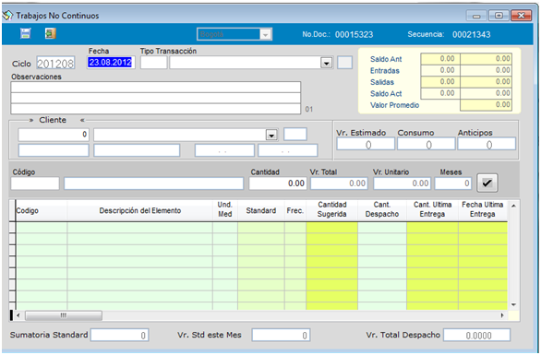Click the Anticipos field
Image resolution: width=541 pixels, height=355 pixels.
tap(487, 144)
